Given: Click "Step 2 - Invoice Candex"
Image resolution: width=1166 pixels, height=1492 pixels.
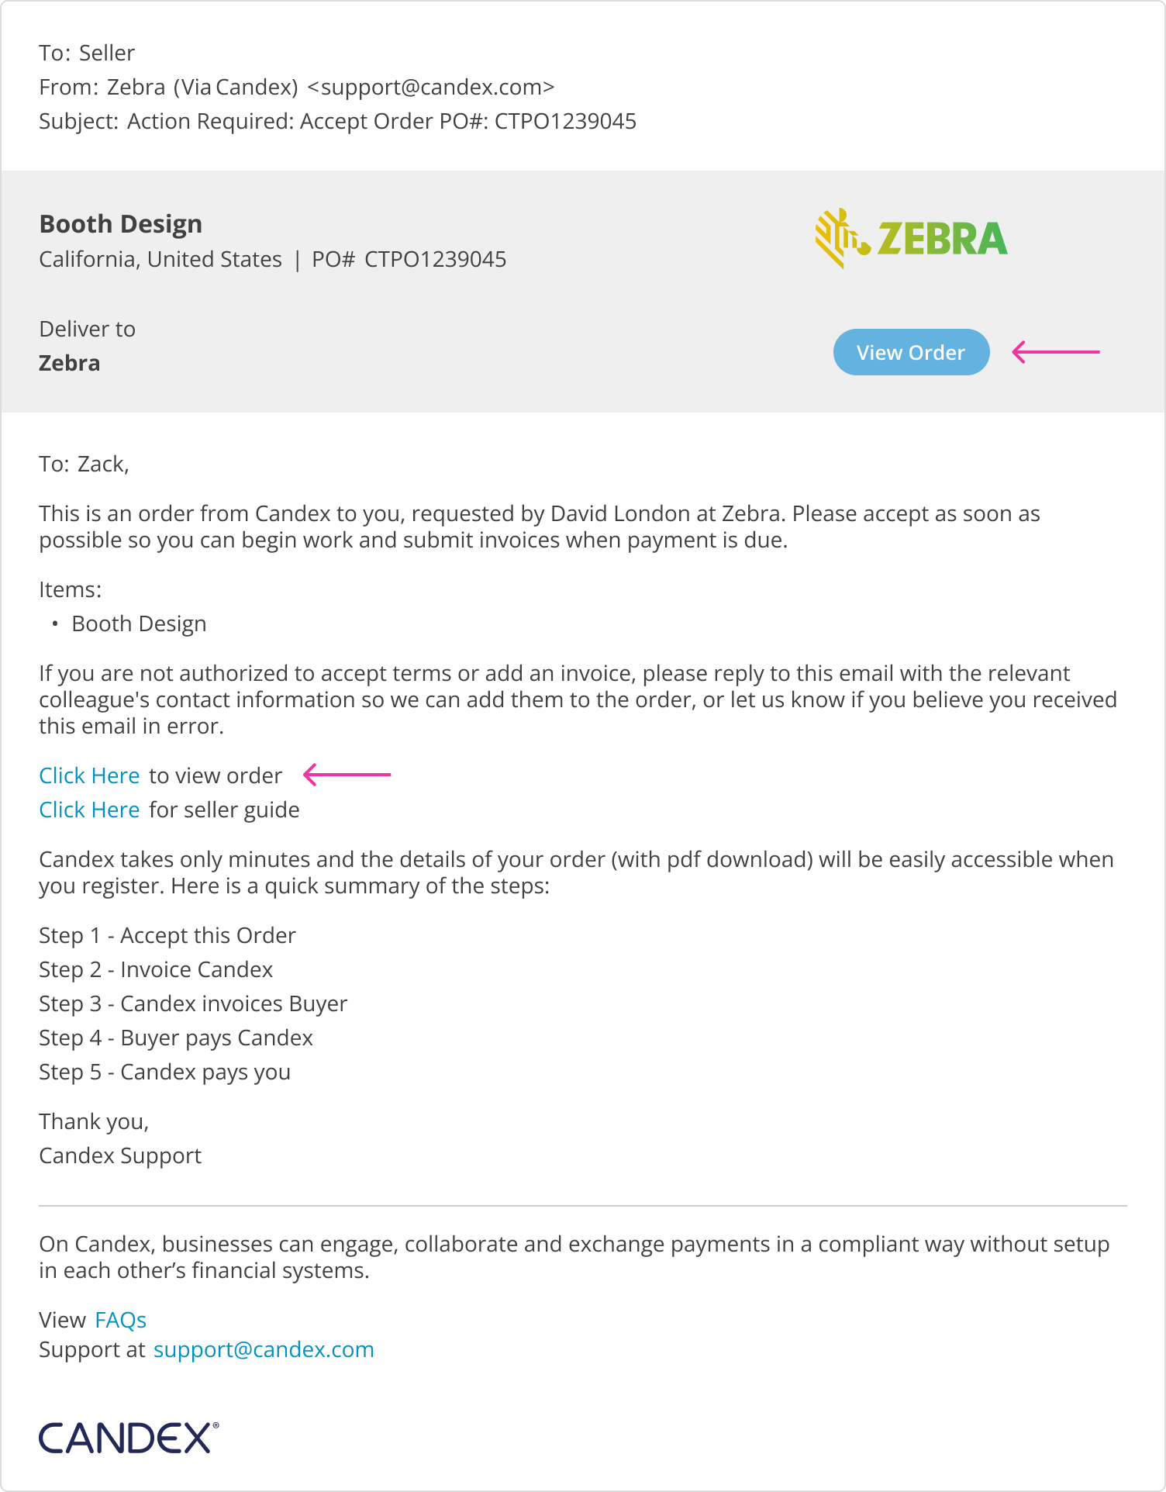Looking at the screenshot, I should [x=156, y=969].
